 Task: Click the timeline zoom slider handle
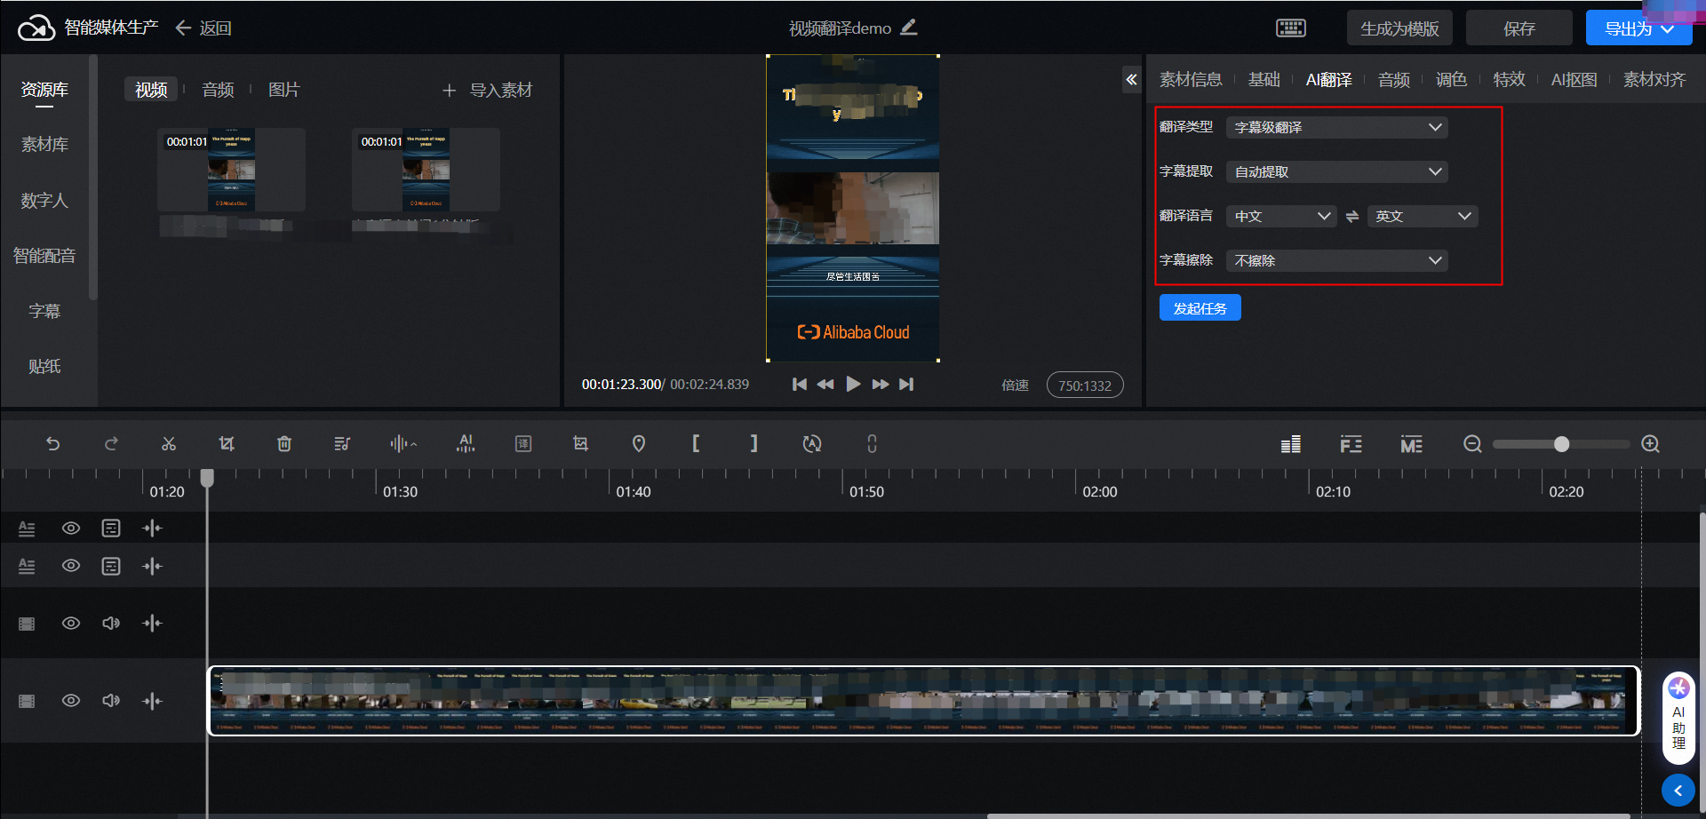pos(1561,444)
